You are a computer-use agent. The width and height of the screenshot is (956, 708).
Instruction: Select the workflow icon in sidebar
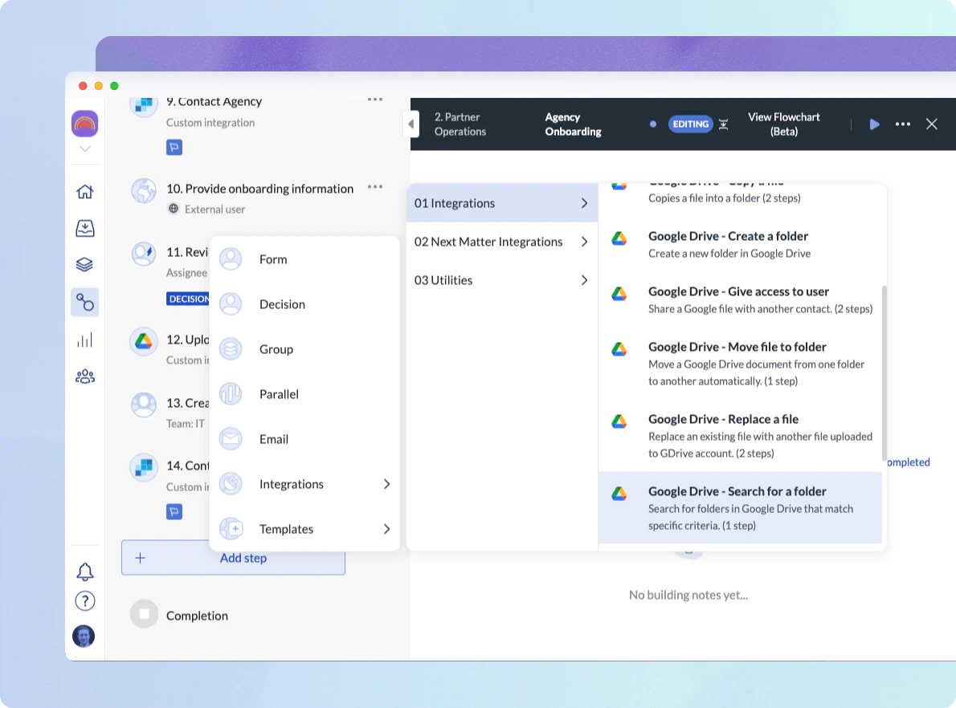[84, 302]
